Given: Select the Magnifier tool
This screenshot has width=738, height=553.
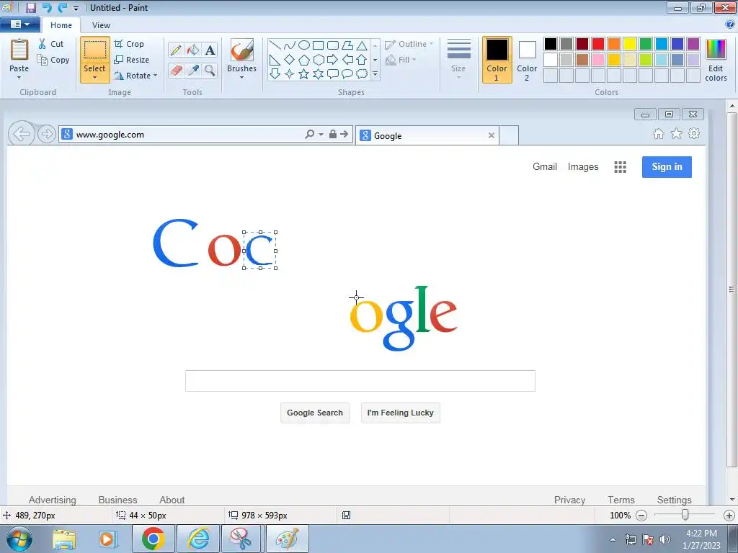Looking at the screenshot, I should pos(210,71).
